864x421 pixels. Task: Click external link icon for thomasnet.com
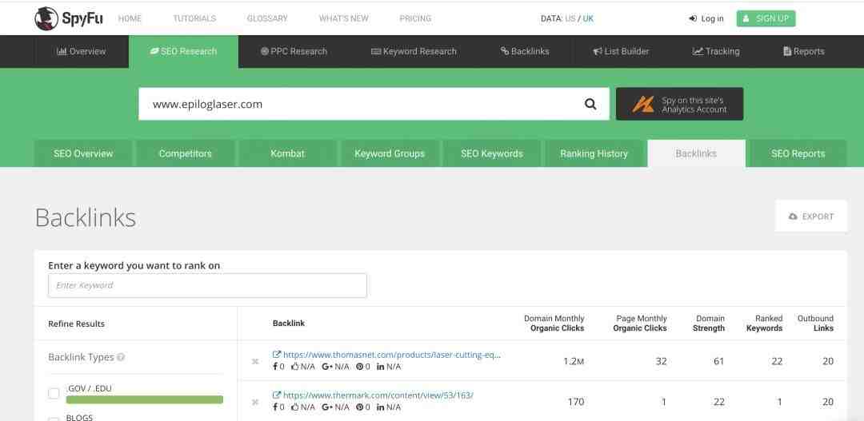(x=277, y=355)
